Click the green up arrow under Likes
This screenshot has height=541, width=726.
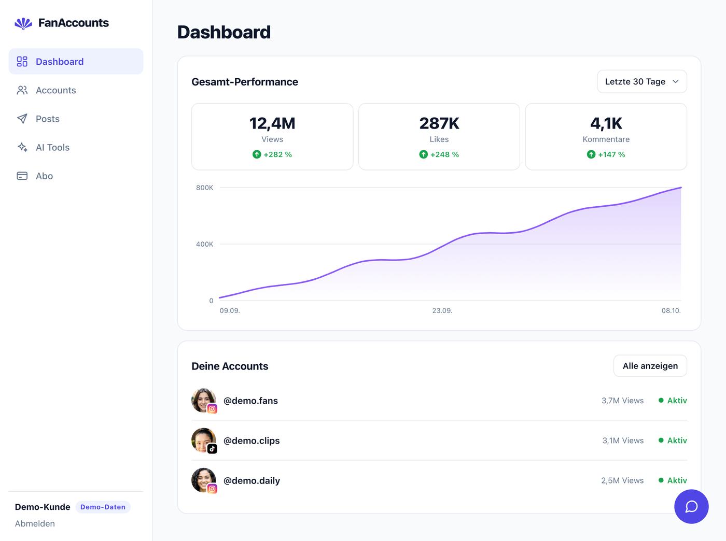tap(424, 154)
